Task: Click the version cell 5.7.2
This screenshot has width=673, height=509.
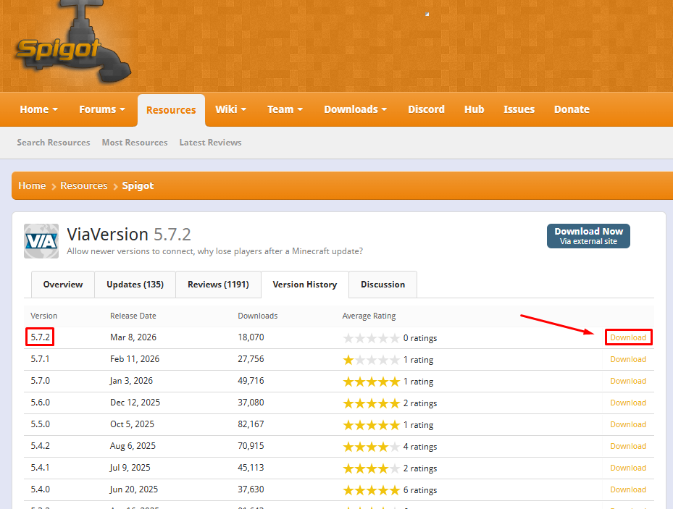Action: pos(41,337)
